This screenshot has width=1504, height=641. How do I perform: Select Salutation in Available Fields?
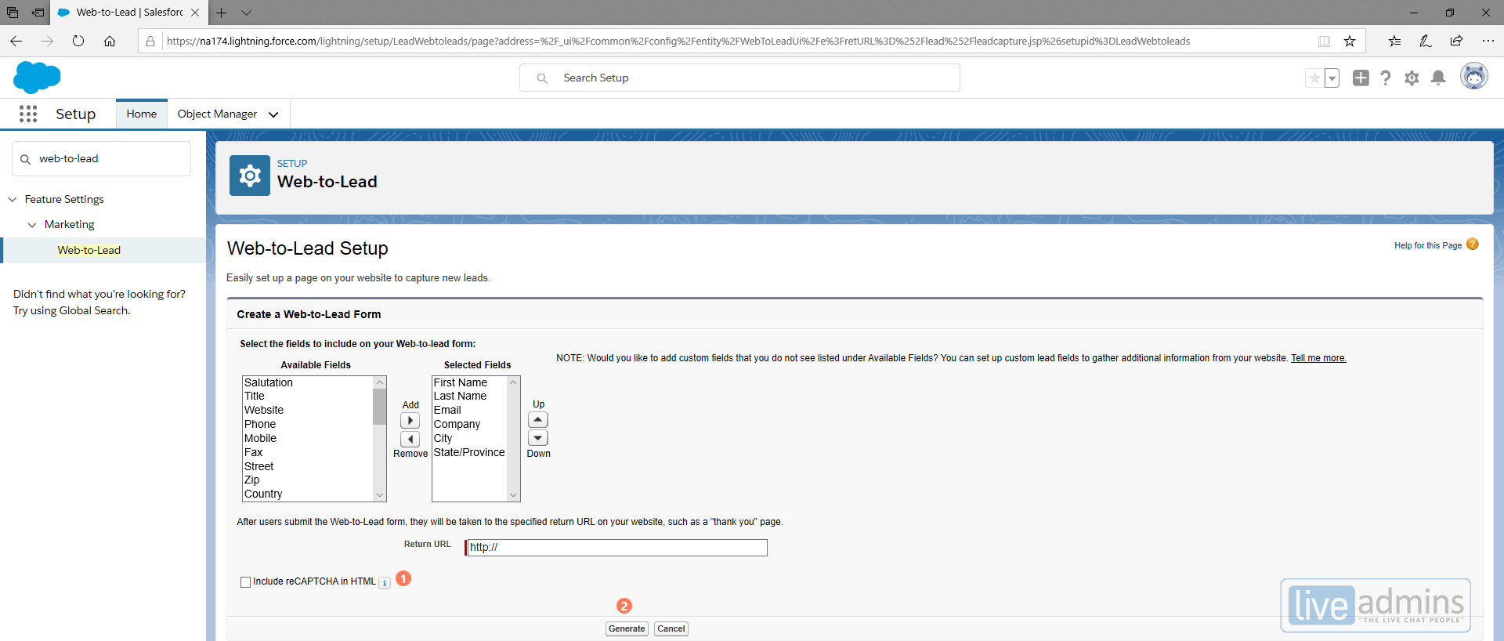tap(269, 382)
